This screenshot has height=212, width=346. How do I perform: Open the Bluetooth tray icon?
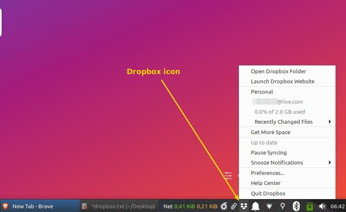296,206
